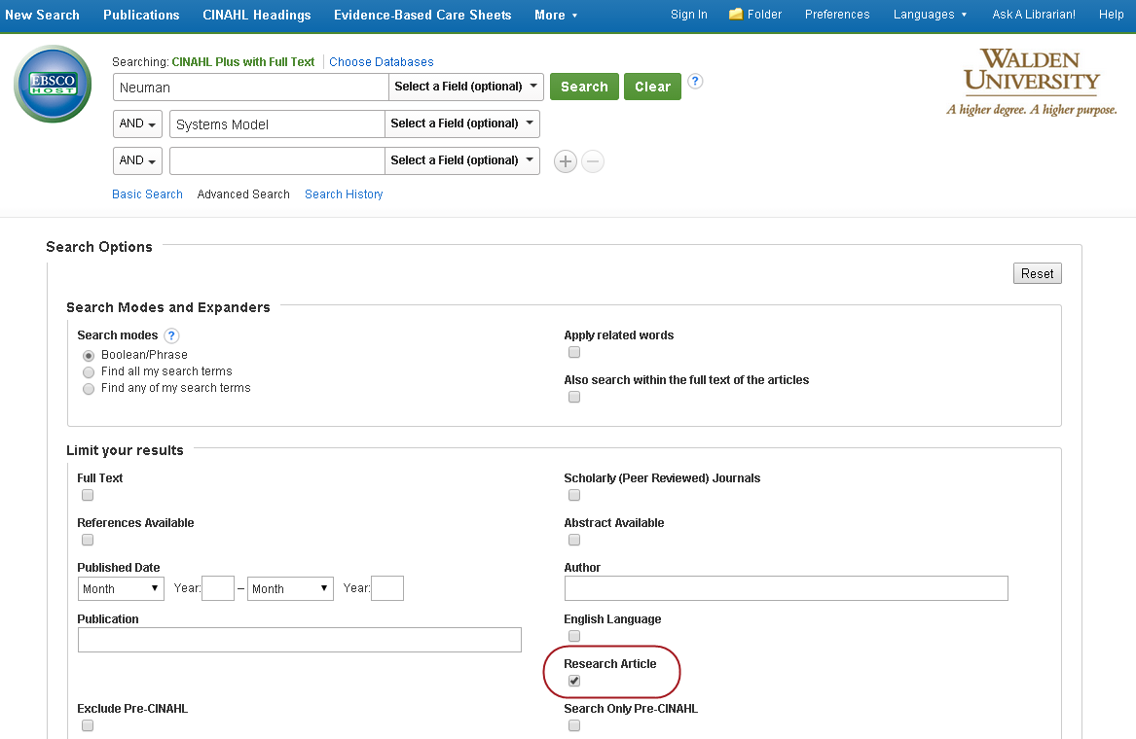
Task: Open CINAHL Headings
Action: coord(256,16)
